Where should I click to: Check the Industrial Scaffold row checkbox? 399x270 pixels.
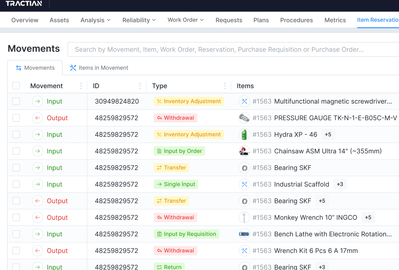point(16,184)
